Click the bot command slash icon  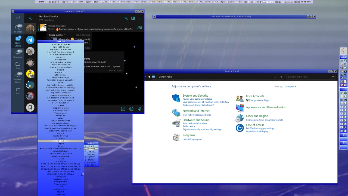pos(123,109)
